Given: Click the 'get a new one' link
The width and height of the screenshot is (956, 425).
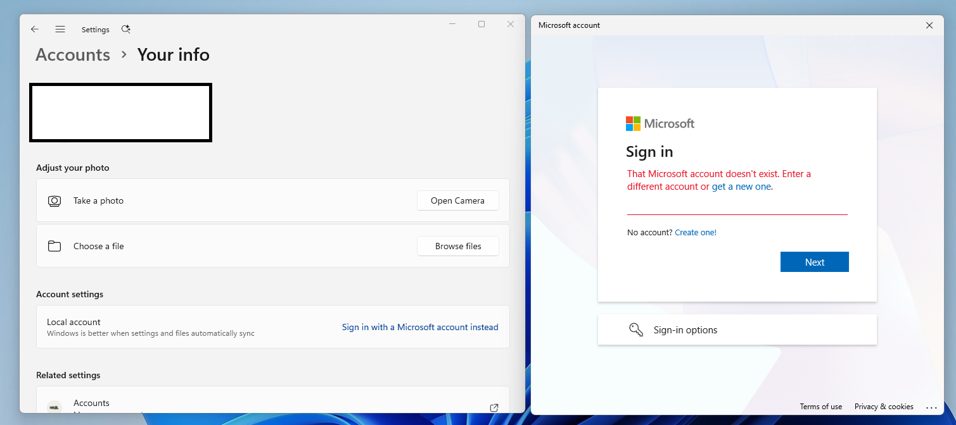Looking at the screenshot, I should 741,187.
